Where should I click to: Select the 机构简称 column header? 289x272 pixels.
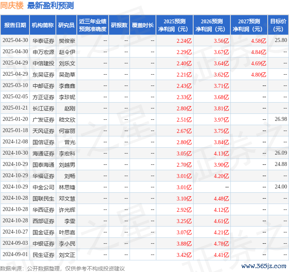coord(43,25)
